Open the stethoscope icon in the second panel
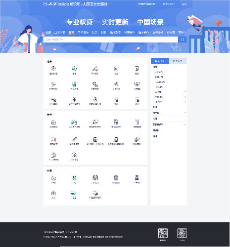This screenshot has width=230, height=247. click(x=95, y=122)
